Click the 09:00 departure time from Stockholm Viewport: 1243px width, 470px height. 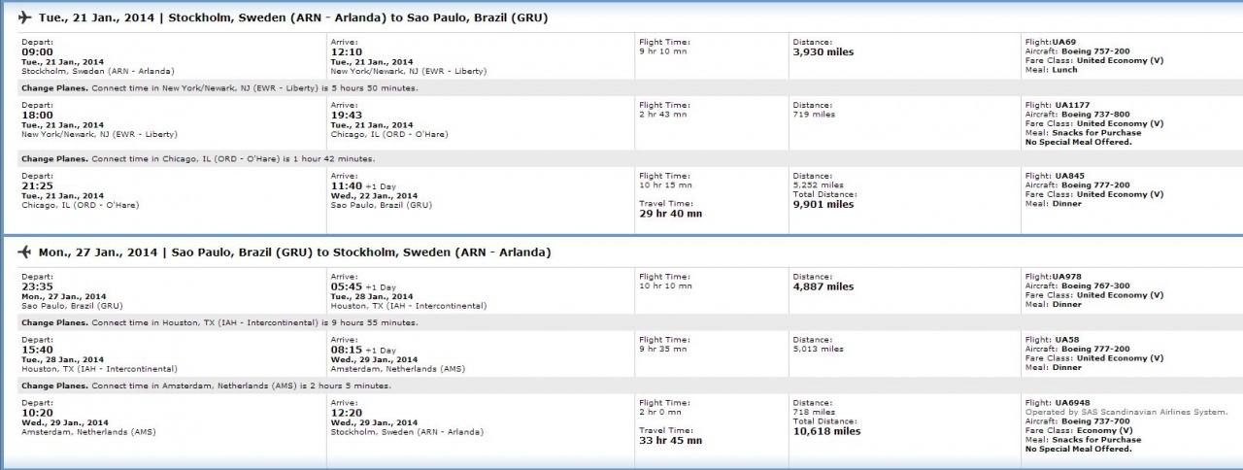[x=35, y=51]
